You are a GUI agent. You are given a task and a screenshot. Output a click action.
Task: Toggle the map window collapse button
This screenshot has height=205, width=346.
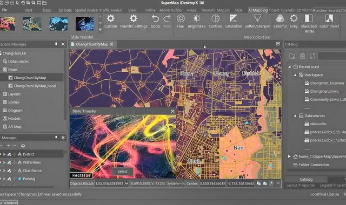point(278,44)
